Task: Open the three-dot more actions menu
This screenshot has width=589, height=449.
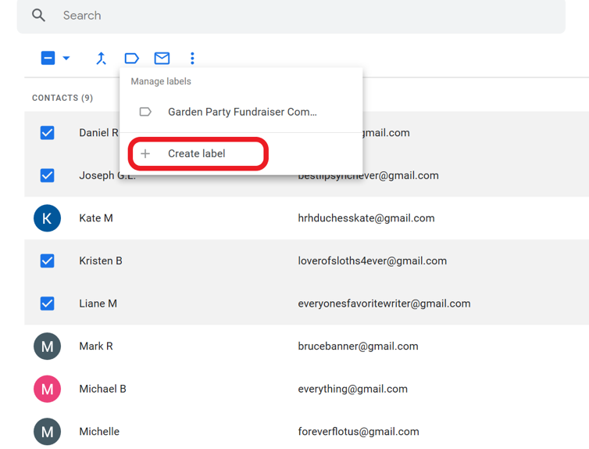Action: pyautogui.click(x=192, y=58)
